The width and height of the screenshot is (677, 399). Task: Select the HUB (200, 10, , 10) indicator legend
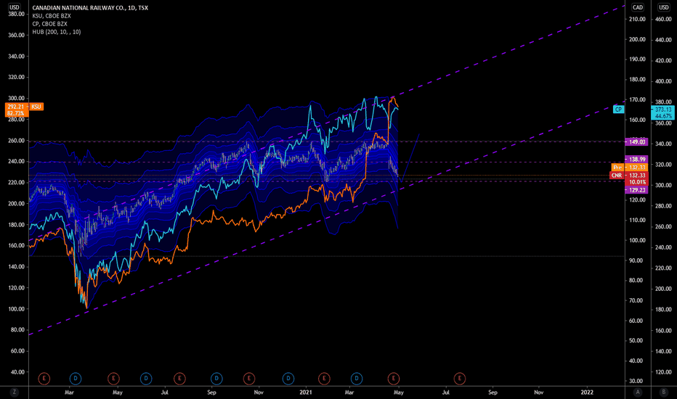pyautogui.click(x=56, y=32)
